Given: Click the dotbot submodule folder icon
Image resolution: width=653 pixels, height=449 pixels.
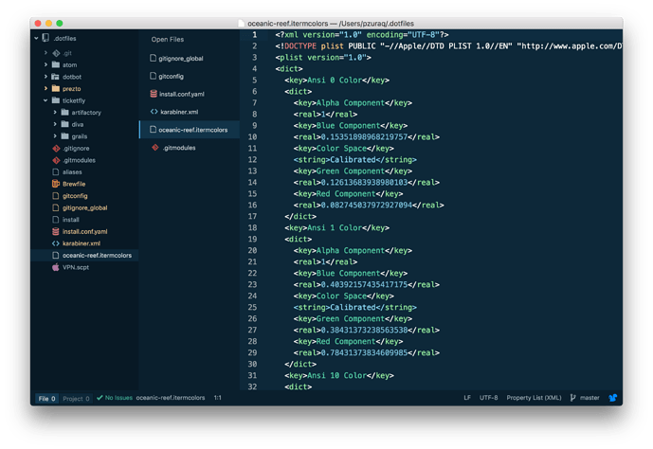Looking at the screenshot, I should coord(55,77).
